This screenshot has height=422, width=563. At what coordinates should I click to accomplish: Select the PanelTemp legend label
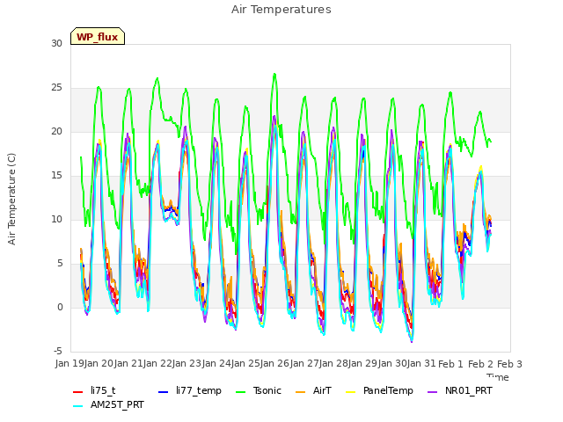click(x=388, y=390)
